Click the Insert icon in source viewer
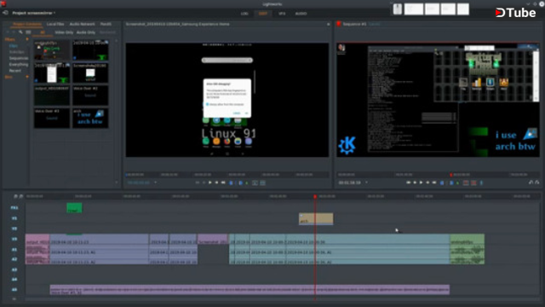This screenshot has width=545, height=307. click(x=255, y=182)
